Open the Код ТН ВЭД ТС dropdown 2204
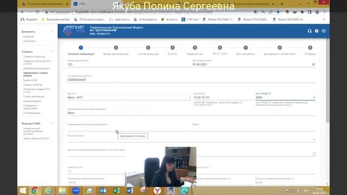Screen dimensions: 347x195 coord(286,97)
